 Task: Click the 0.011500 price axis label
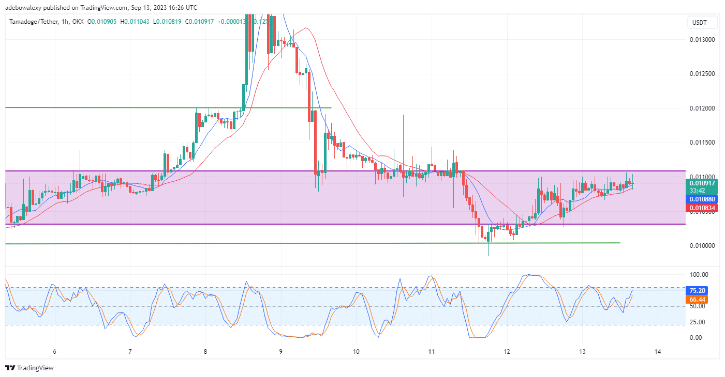click(702, 143)
